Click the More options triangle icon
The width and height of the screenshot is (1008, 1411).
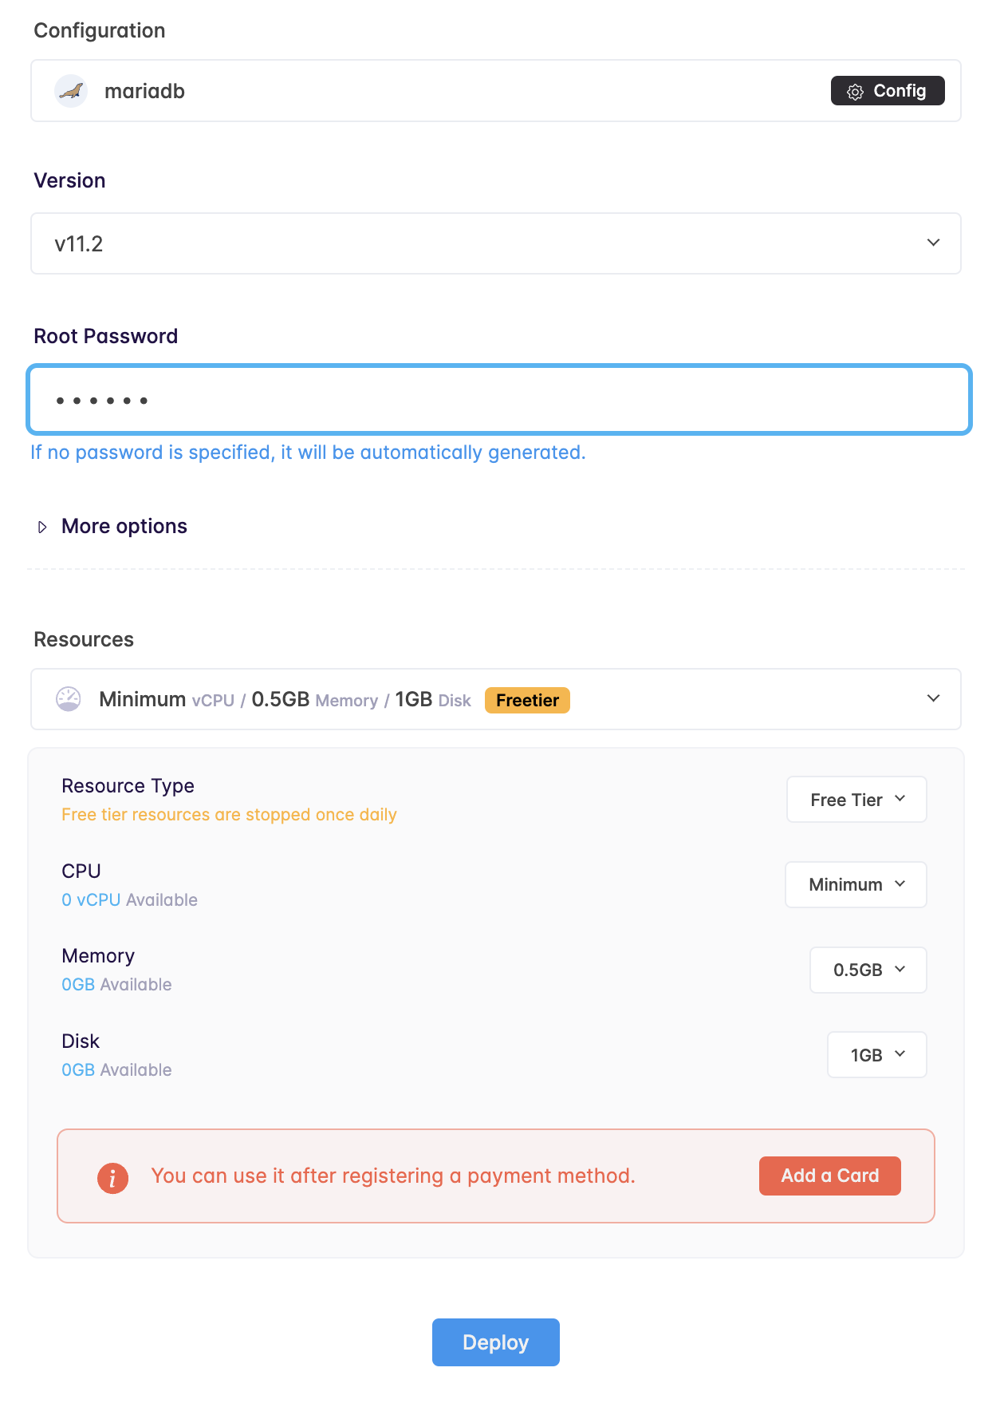[42, 527]
